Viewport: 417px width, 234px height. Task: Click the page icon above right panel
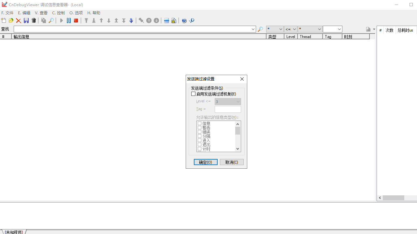click(x=368, y=29)
